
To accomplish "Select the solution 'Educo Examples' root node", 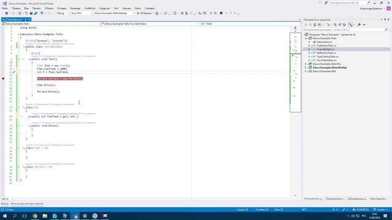I will (332, 35).
